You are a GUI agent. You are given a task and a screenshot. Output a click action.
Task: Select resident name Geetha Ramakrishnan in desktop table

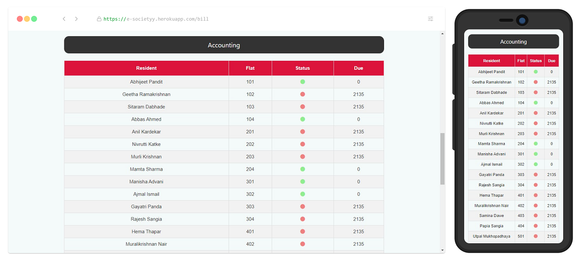(x=146, y=94)
